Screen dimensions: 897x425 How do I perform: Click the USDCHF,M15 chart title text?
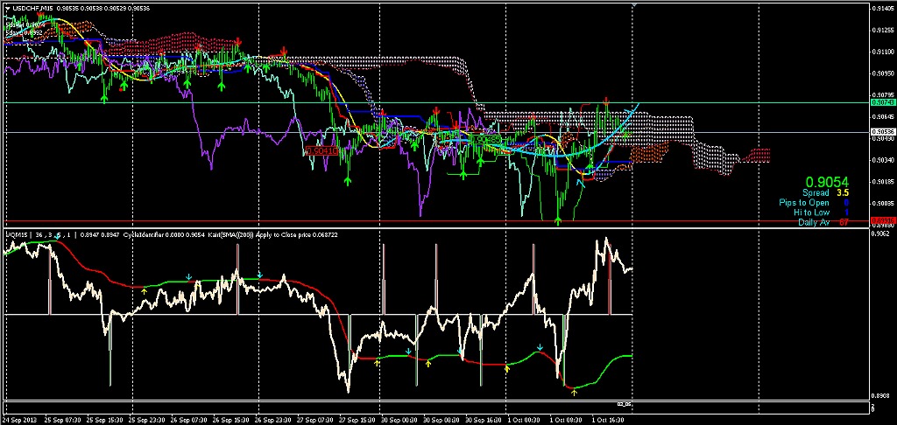pyautogui.click(x=31, y=9)
